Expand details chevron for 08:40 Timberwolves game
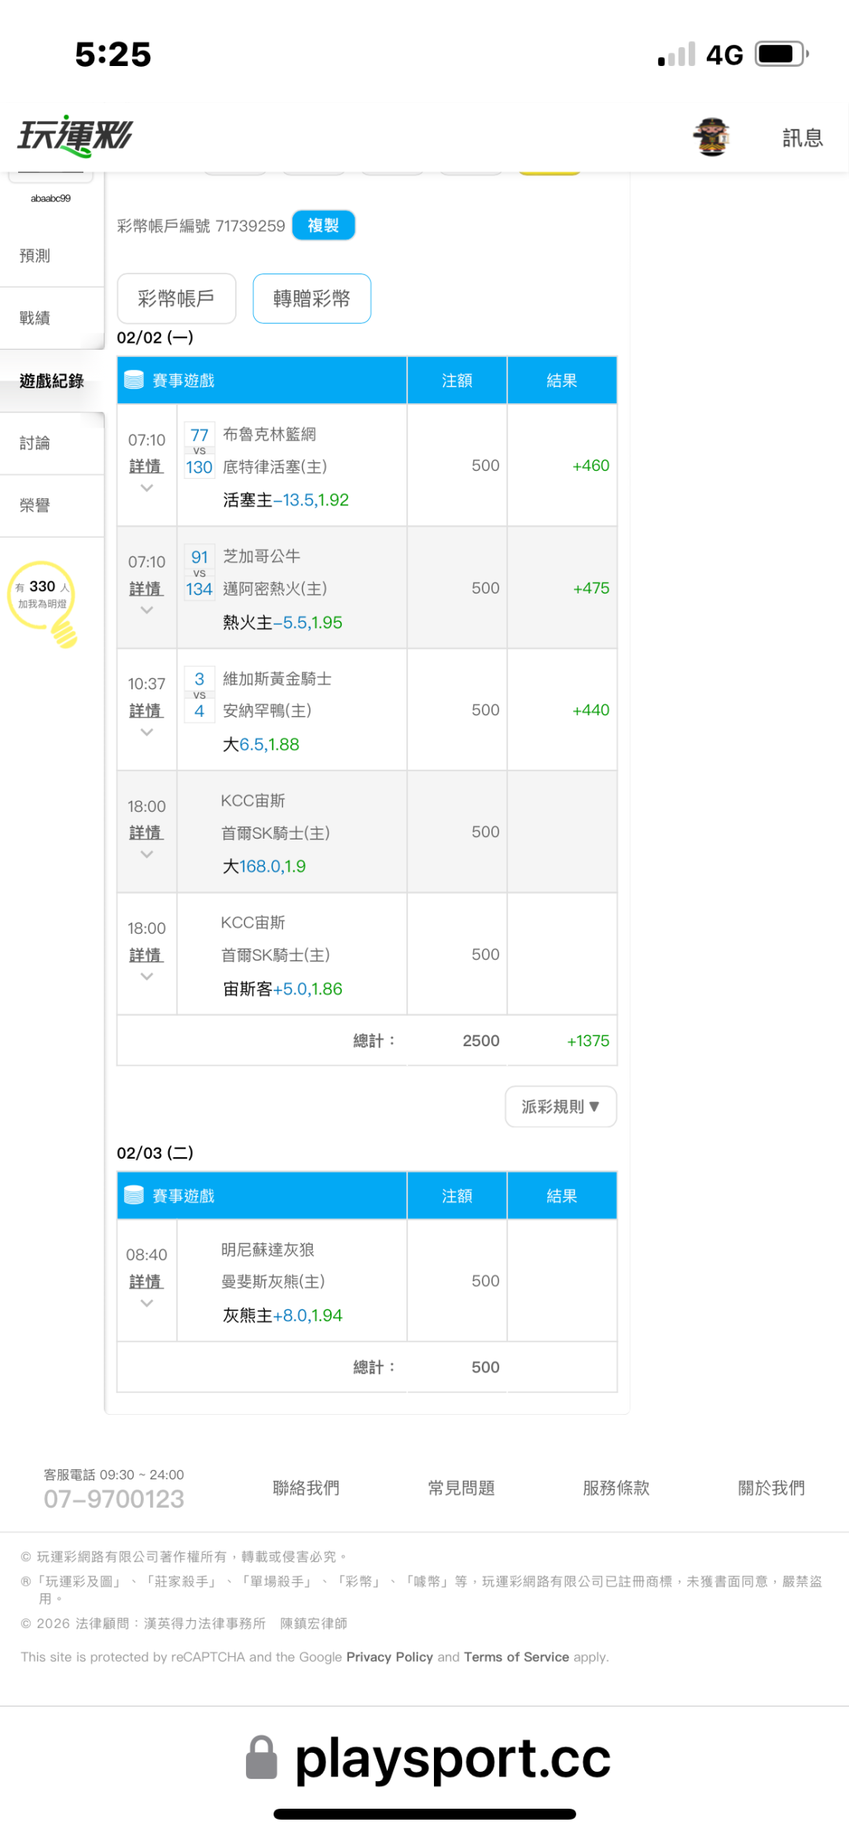Screen dimensions: 849x1837 [146, 1303]
